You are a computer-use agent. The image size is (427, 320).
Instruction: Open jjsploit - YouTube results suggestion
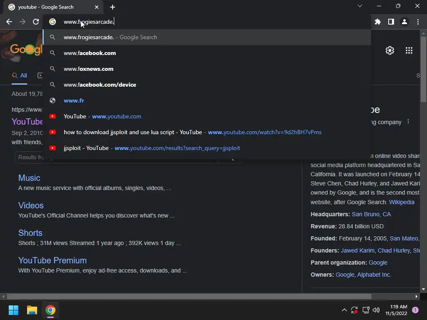(x=207, y=148)
